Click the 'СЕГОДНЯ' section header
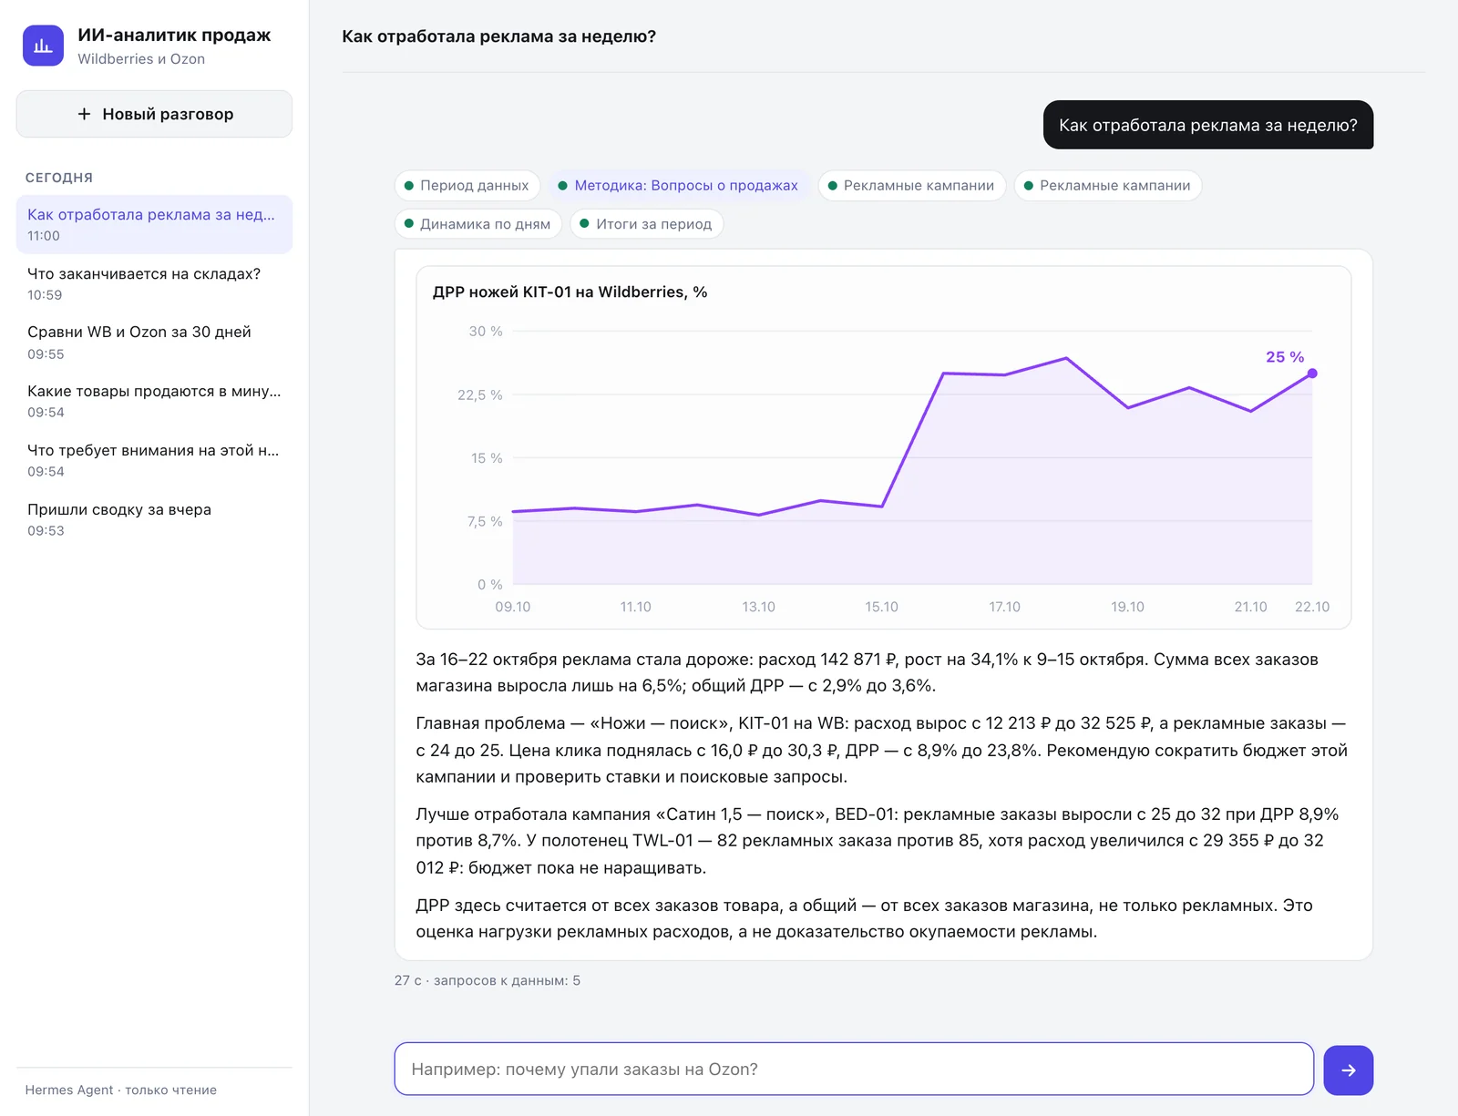1458x1116 pixels. click(x=59, y=178)
